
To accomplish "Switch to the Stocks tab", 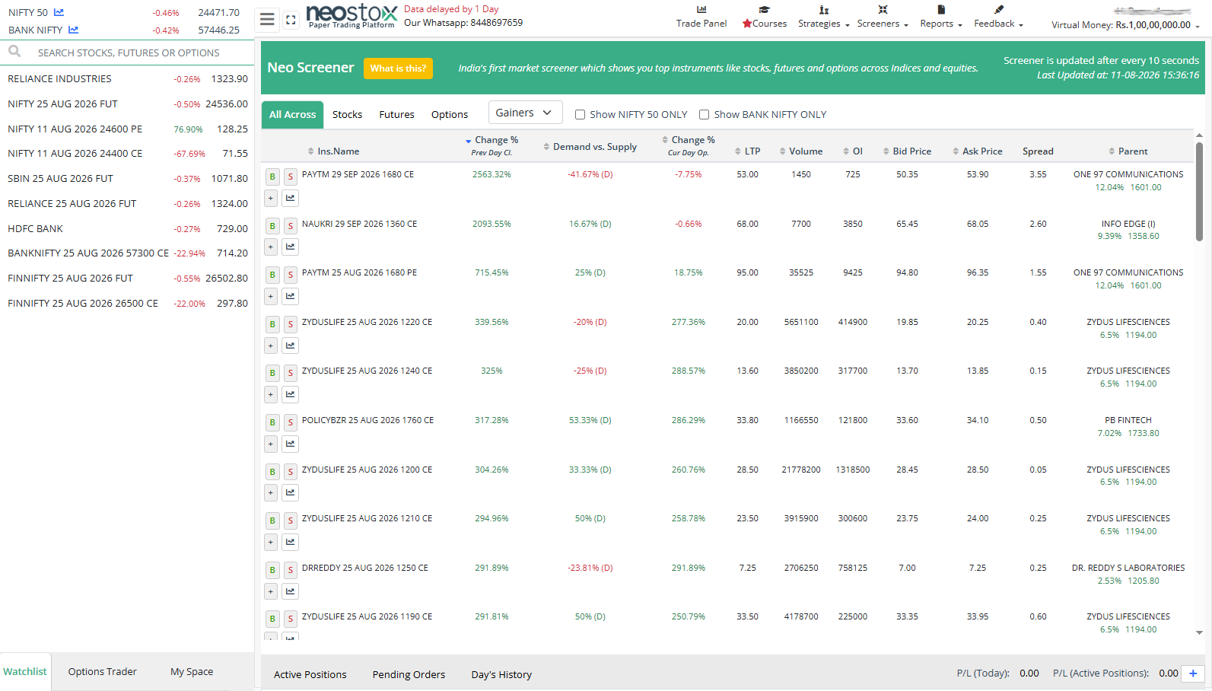I will (x=347, y=115).
